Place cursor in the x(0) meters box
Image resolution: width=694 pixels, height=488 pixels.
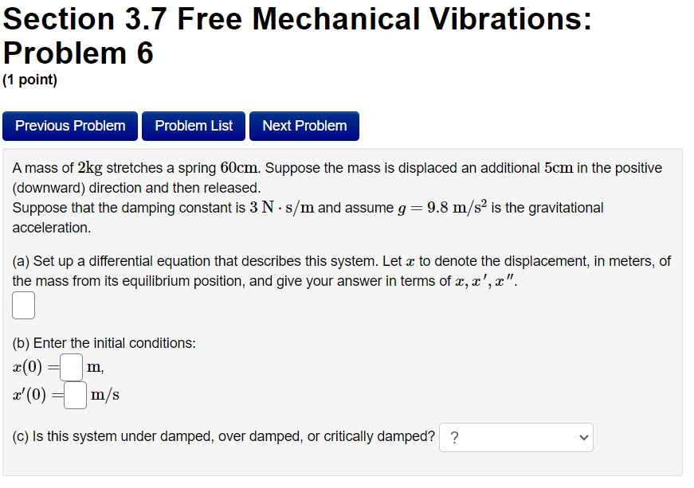pos(70,367)
